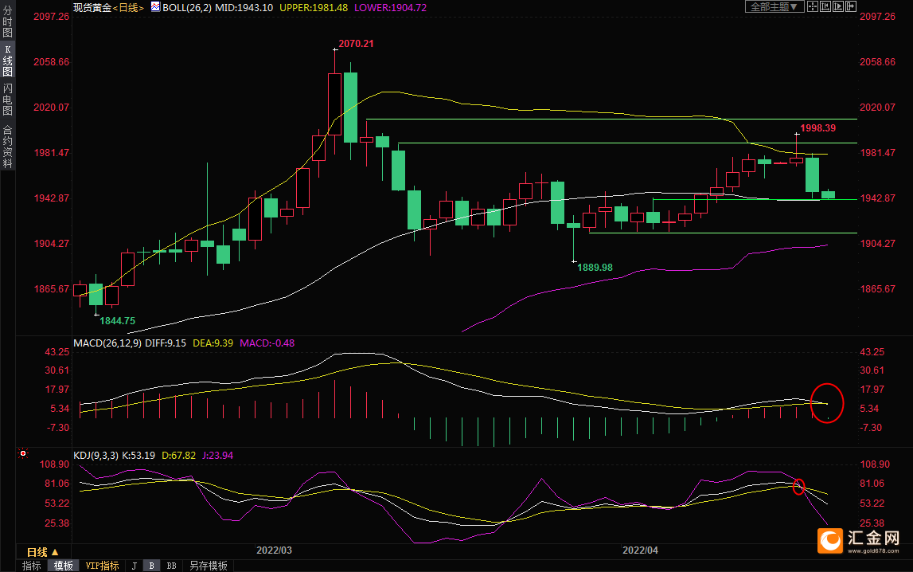Click the MID:1943.10 value
The image size is (913, 572).
click(x=244, y=8)
